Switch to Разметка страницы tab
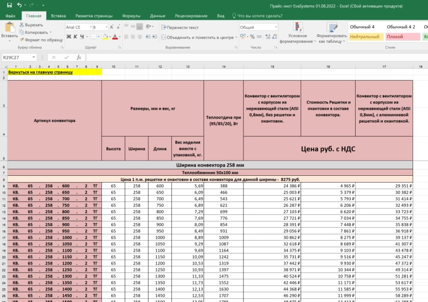 [x=94, y=16]
